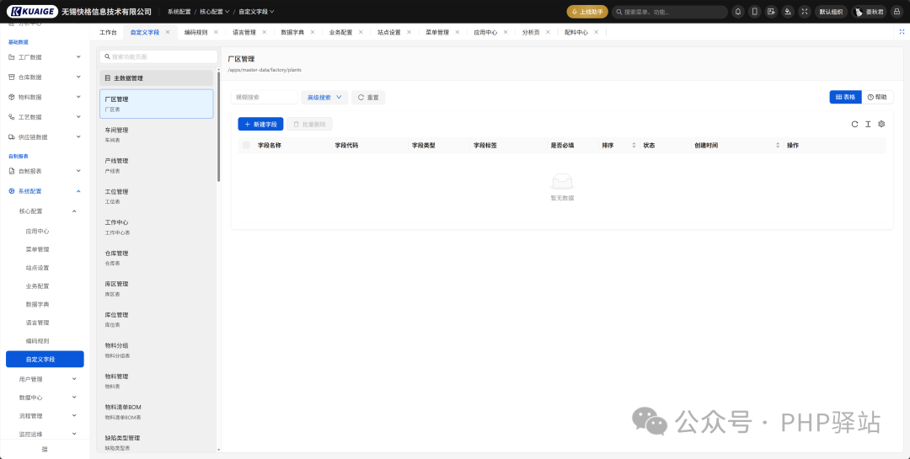Click disabled 批量删除 button
The image size is (910, 459).
pos(309,124)
